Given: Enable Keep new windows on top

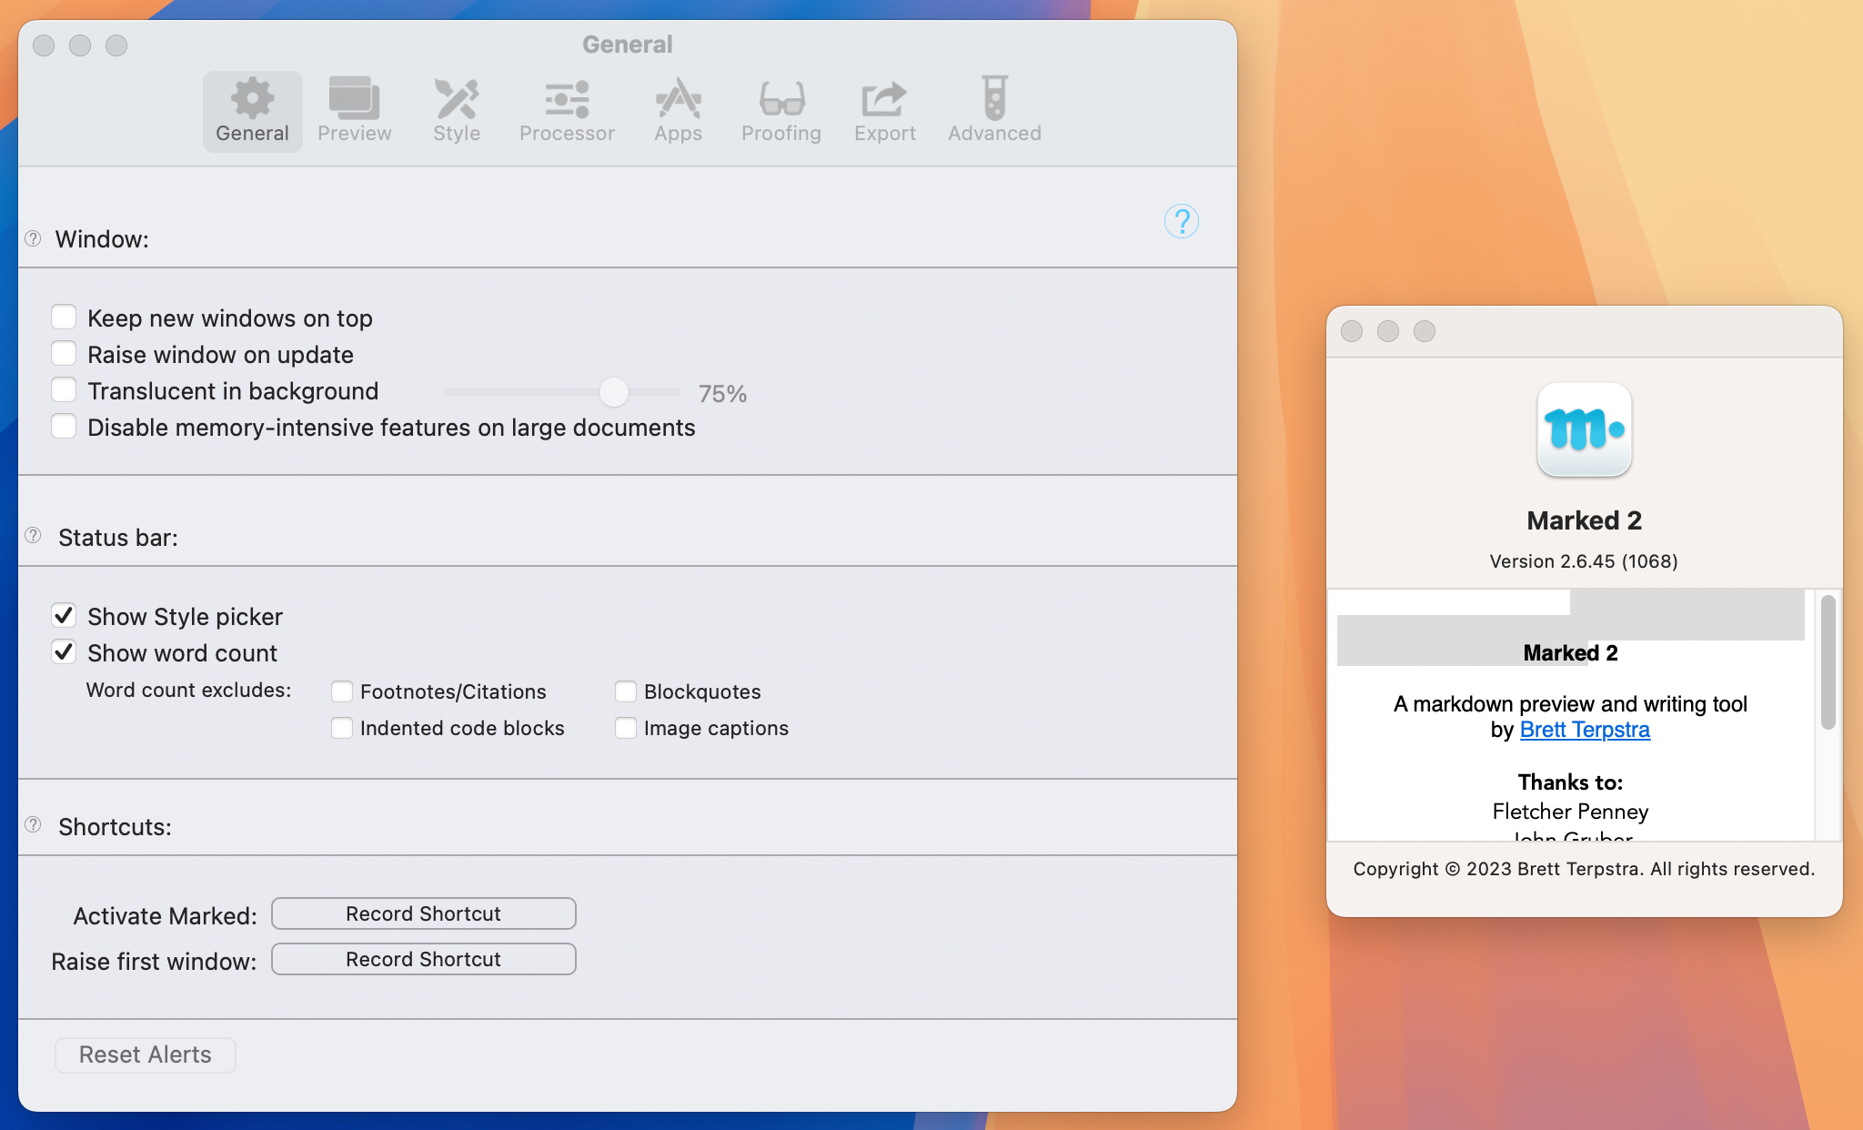Looking at the screenshot, I should [64, 317].
